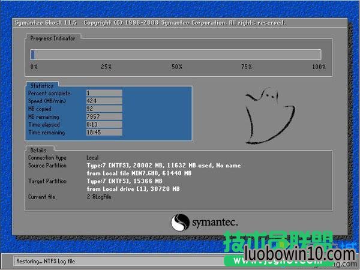Click the Statistics panel label
The image size is (360, 270).
click(42, 86)
